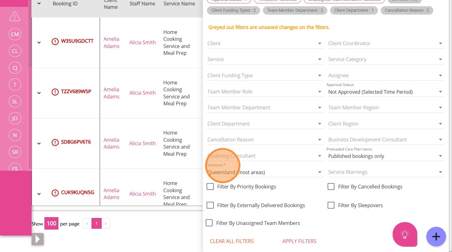Click the alert icon beside W35U9GDCTT
The height and width of the screenshot is (252, 452).
click(x=55, y=41)
